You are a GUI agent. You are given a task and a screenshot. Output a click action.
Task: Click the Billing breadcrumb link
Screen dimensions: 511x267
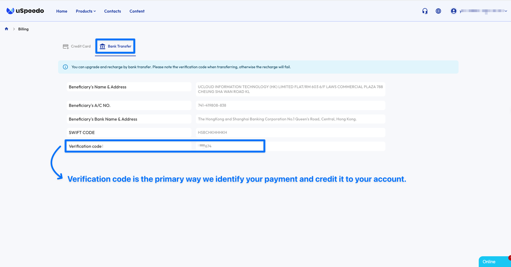[23, 29]
